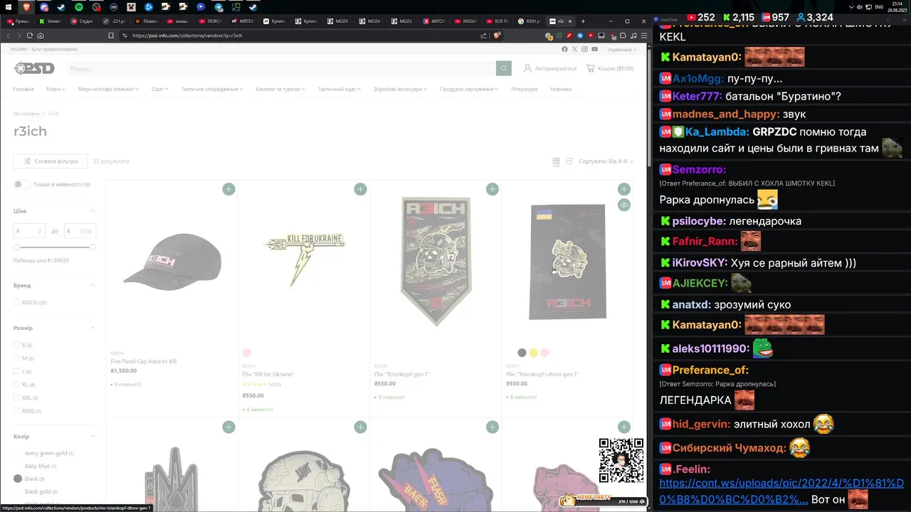Click the PSD store logo
Image resolution: width=911 pixels, height=512 pixels.
point(34,68)
